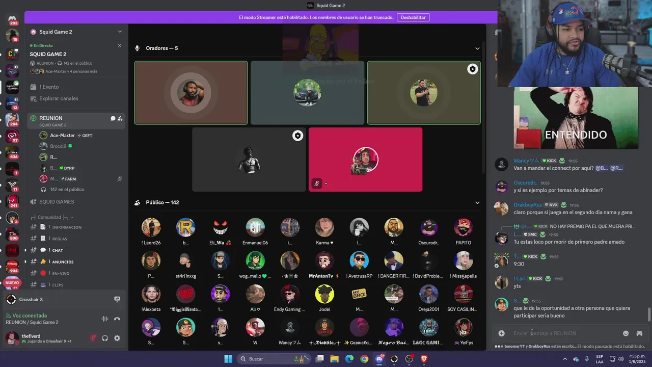Open server icon with 284 badge
Viewport: 652px width, 367px height.
point(12,120)
